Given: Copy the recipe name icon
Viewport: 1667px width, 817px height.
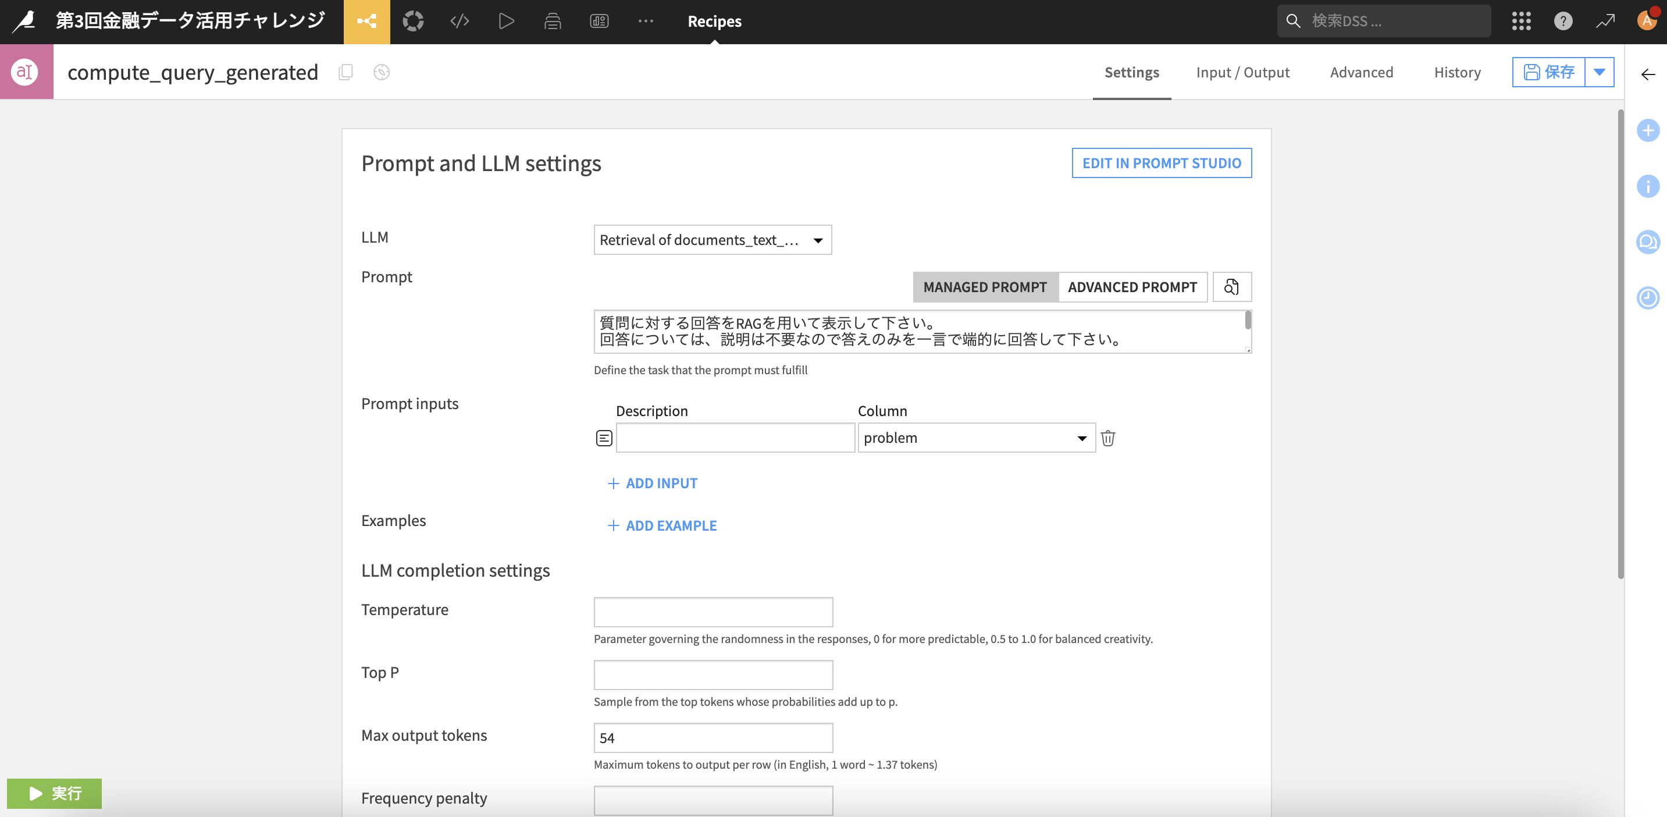Looking at the screenshot, I should [x=345, y=72].
